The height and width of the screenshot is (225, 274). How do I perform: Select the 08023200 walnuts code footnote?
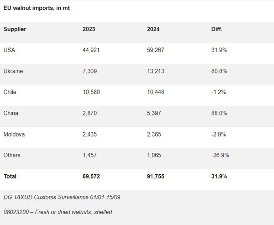pos(58,212)
